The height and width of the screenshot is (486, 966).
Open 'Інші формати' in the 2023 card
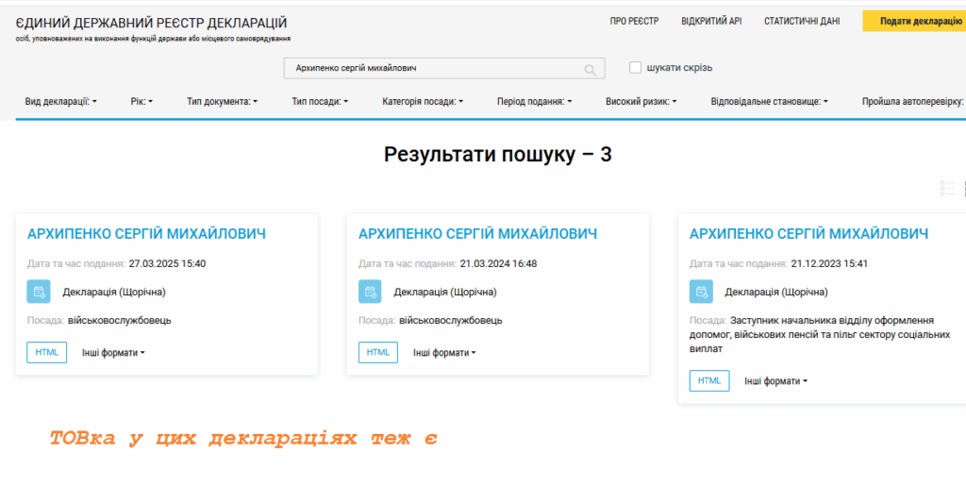(x=775, y=381)
